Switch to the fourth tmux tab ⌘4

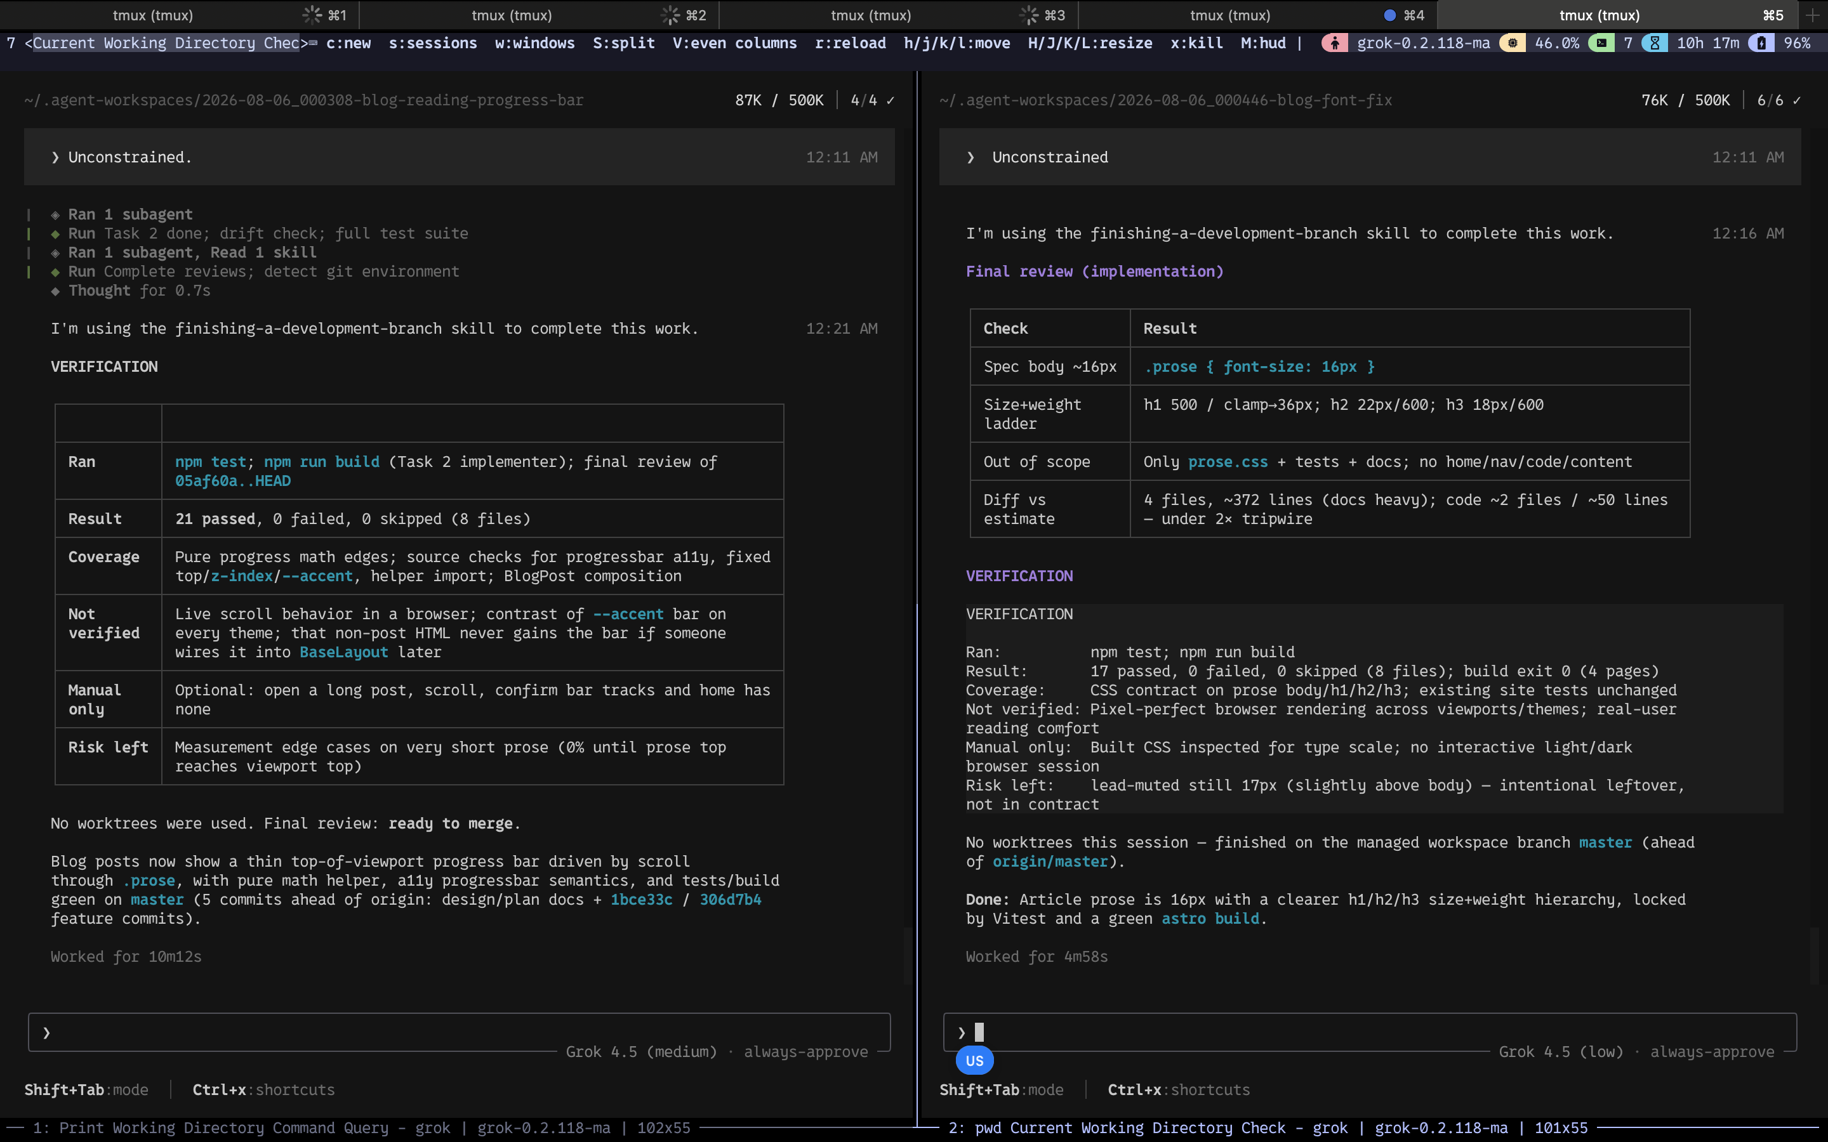[1257, 15]
